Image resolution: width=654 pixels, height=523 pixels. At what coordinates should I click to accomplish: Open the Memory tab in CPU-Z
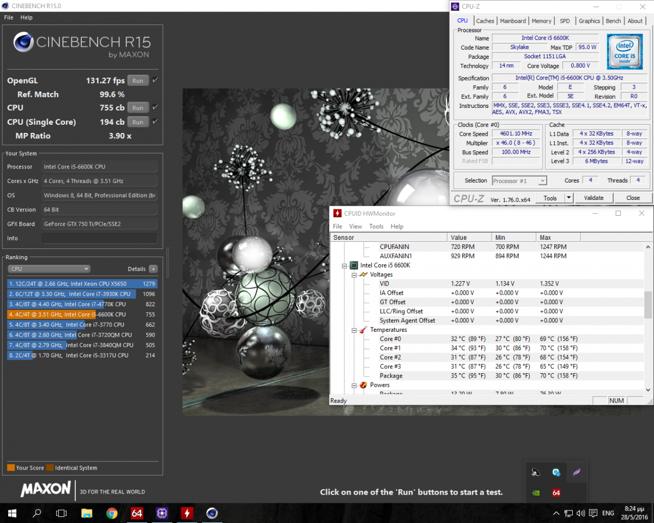[x=541, y=21]
